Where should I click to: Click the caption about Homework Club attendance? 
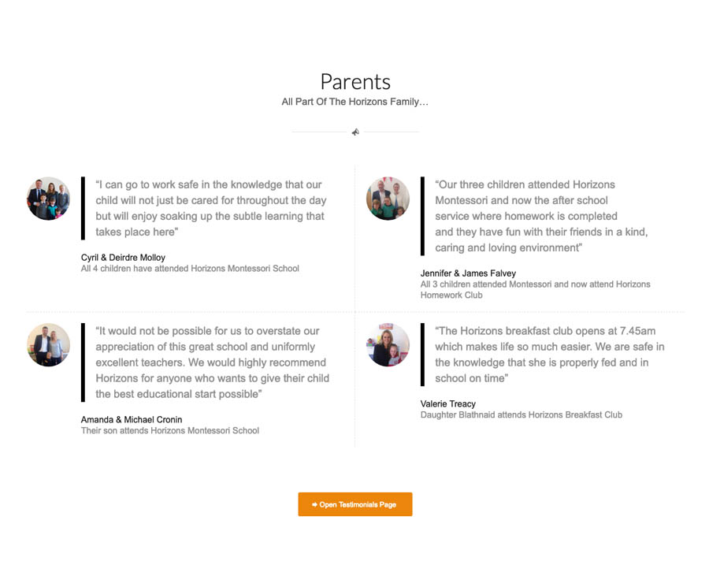[x=536, y=289]
